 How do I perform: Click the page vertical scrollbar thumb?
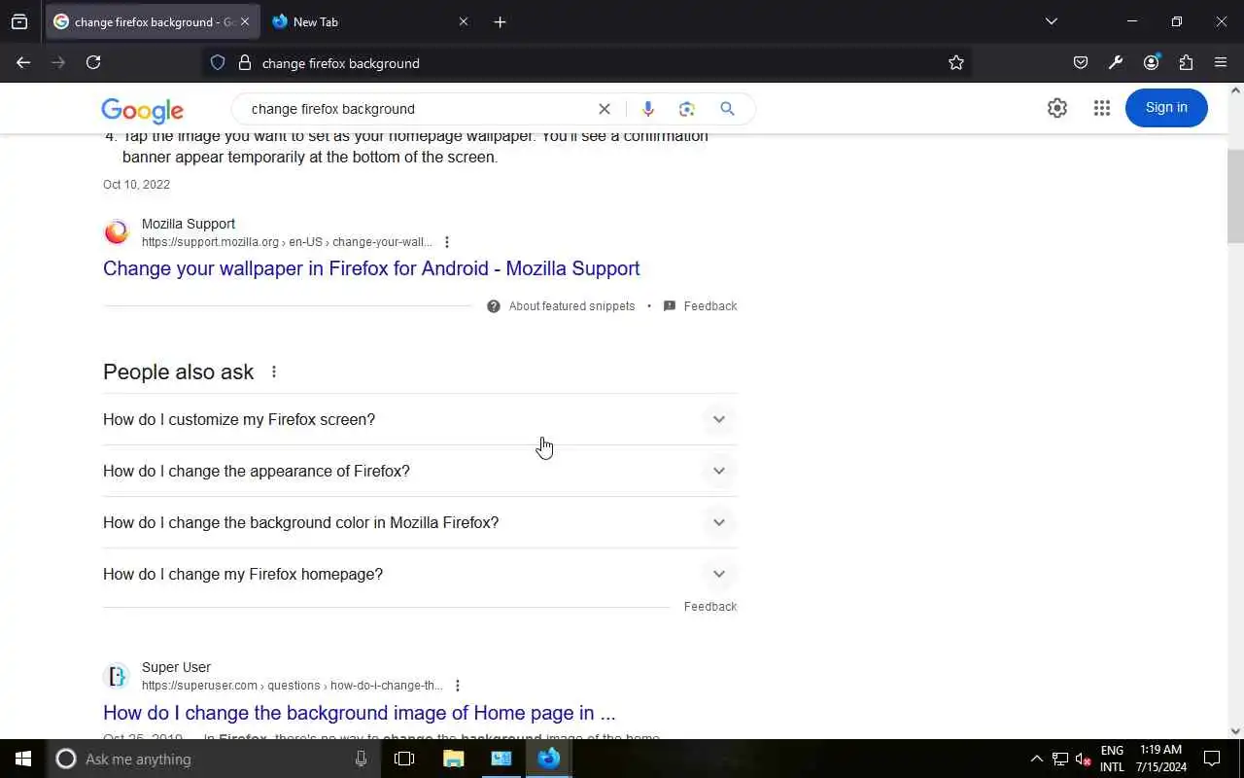[1235, 196]
